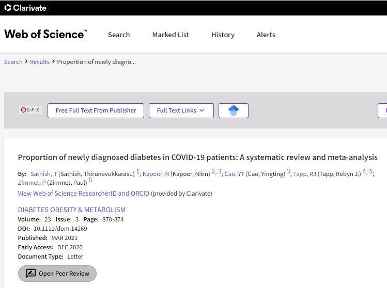The image size is (387, 288).
Task: Open the Search menu item
Action: coord(119,35)
